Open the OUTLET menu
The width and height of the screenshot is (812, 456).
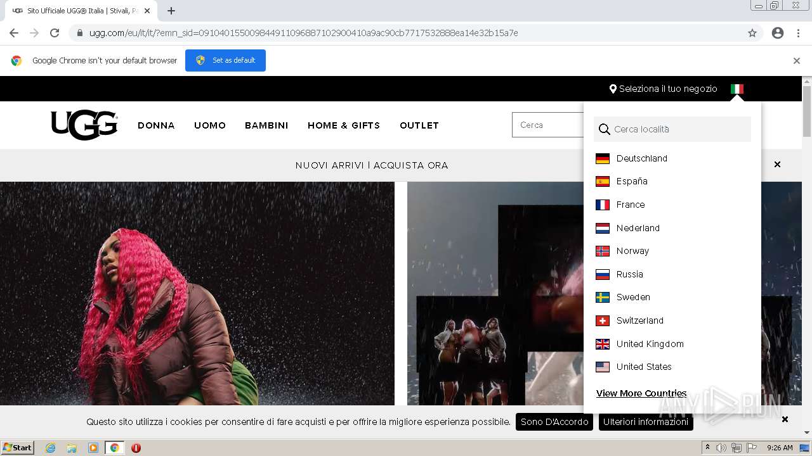pyautogui.click(x=419, y=125)
